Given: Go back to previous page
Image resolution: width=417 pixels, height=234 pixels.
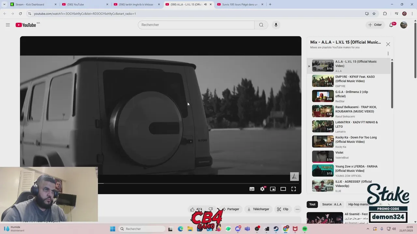Looking at the screenshot, I should coord(5,14).
